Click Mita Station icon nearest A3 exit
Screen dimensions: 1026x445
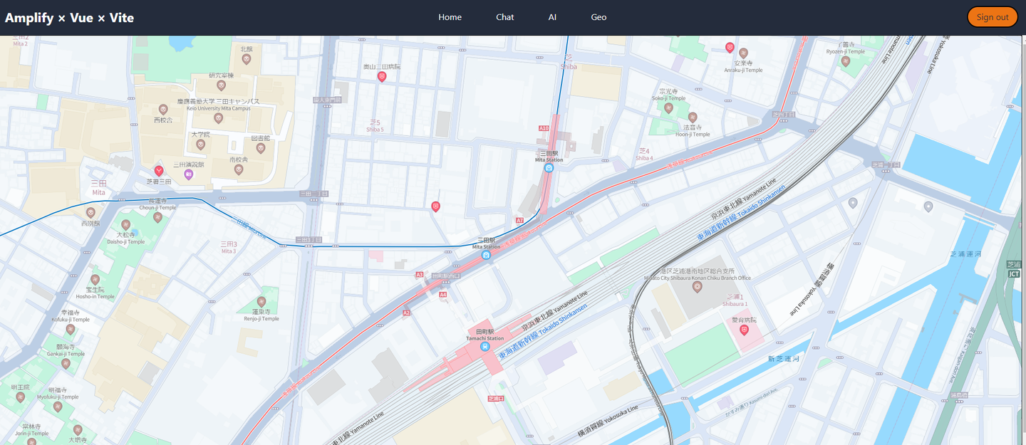[486, 255]
